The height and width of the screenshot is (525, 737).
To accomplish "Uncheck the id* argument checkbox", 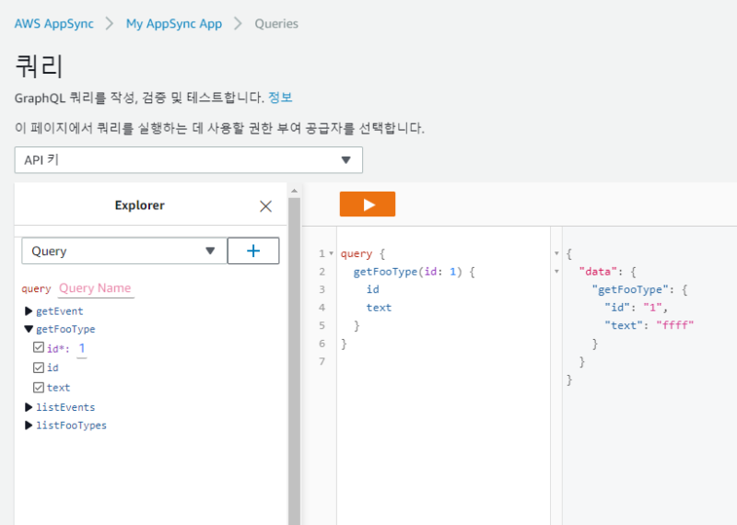I will click(38, 348).
